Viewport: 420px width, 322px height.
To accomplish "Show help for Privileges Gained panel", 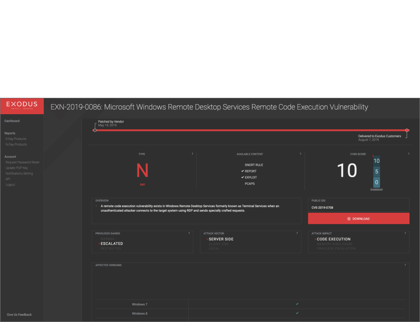I will [x=189, y=233].
